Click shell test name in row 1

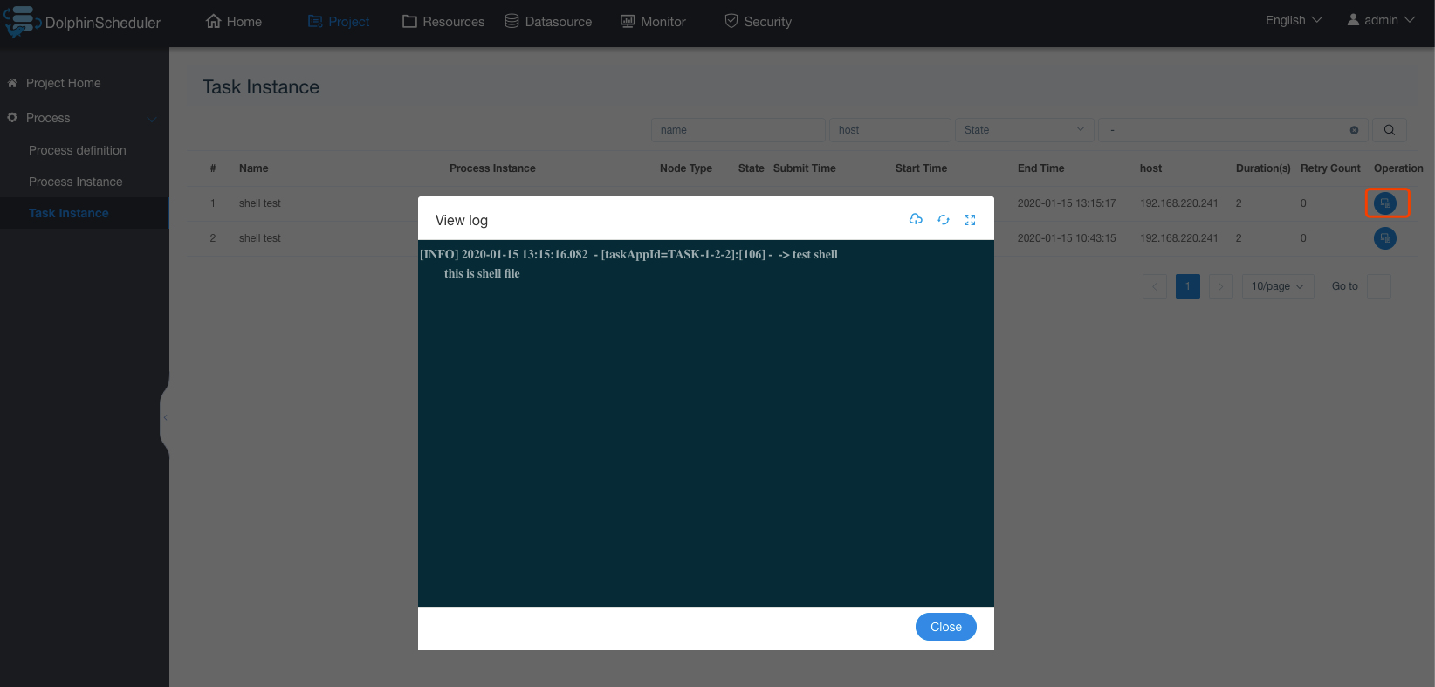tap(260, 203)
